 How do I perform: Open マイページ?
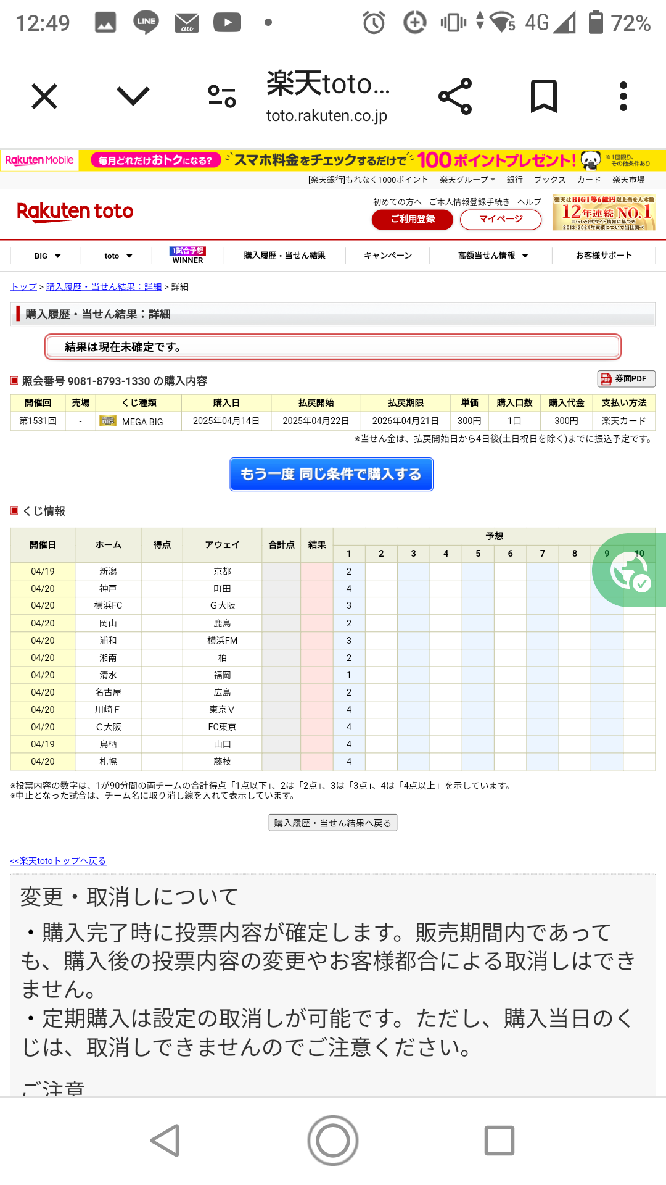501,219
